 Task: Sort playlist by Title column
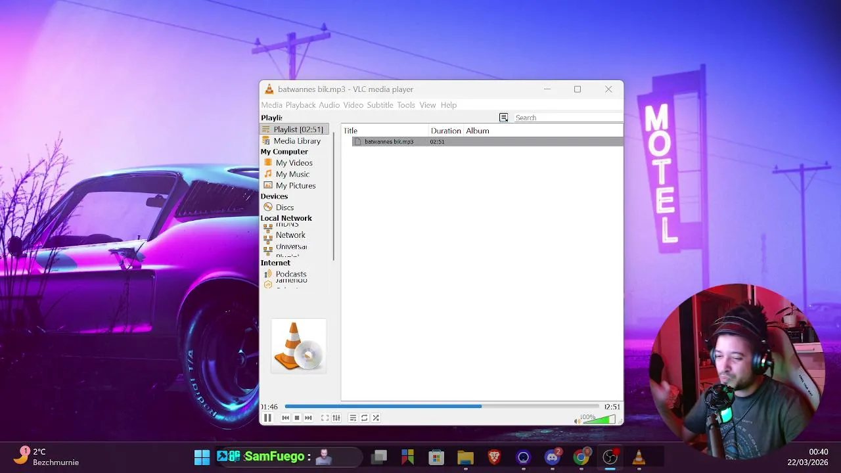pos(385,131)
